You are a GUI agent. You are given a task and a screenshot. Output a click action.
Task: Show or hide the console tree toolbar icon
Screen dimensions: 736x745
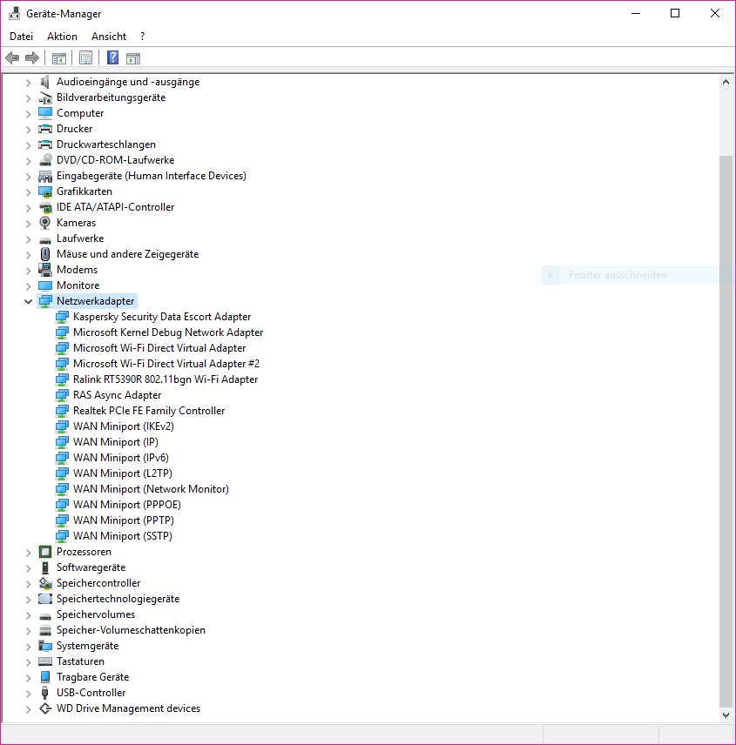(59, 58)
